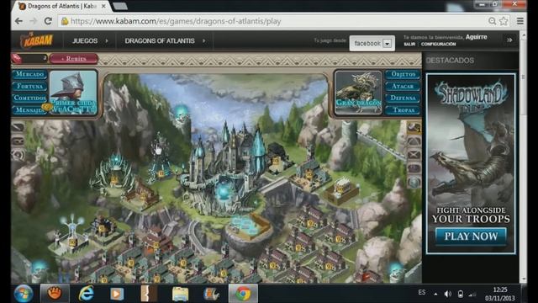Select the Gran dragón portrait

point(359,92)
